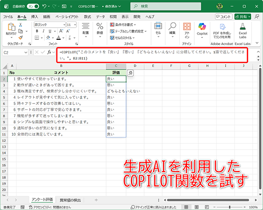Click the Fill Color bucket swatch
This screenshot has width=263, height=210.
tap(48, 38)
